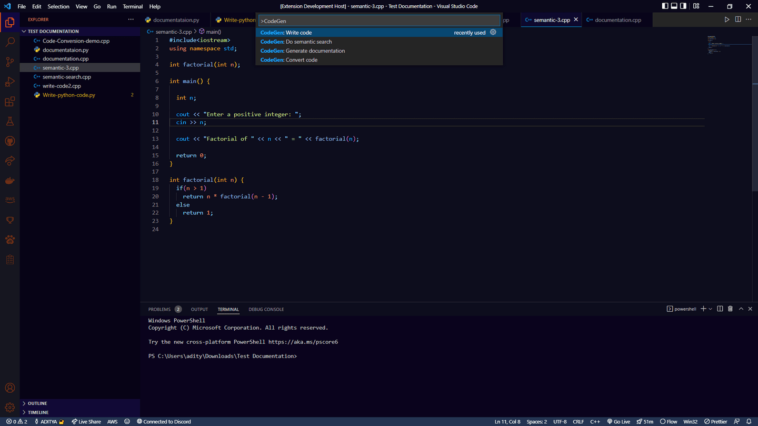Switch to documentation.cpp tab
The width and height of the screenshot is (758, 426).
[617, 20]
